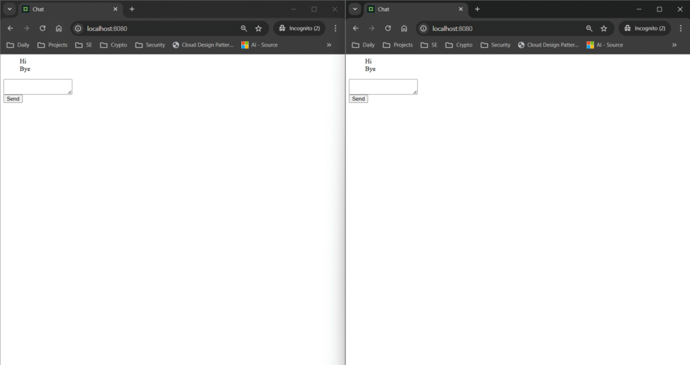This screenshot has height=365, width=690.
Task: Click the back arrow in left browser window
Action: (x=10, y=28)
